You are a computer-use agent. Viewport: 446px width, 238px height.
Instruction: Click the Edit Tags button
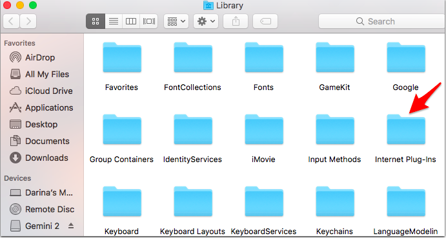265,21
